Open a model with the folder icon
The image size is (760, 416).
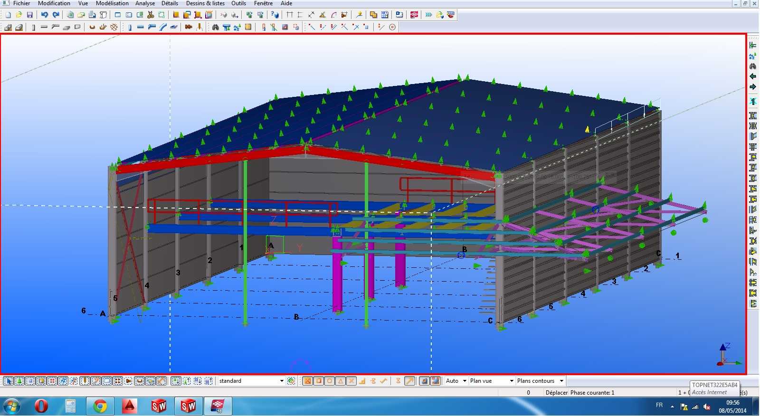pyautogui.click(x=19, y=15)
